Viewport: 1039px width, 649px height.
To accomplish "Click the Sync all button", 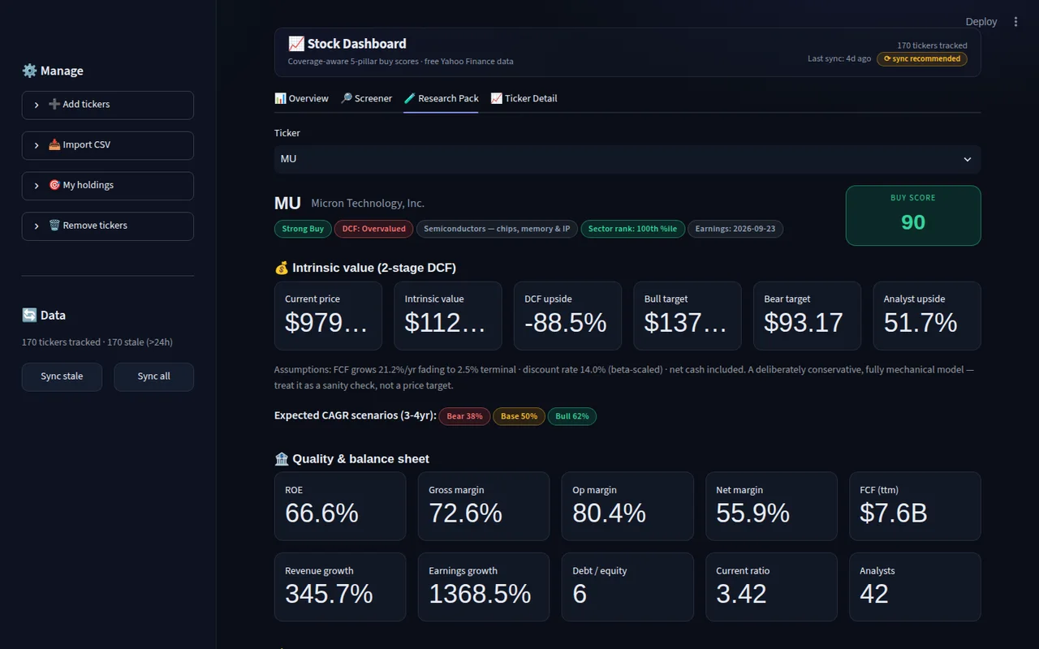I will coord(153,376).
